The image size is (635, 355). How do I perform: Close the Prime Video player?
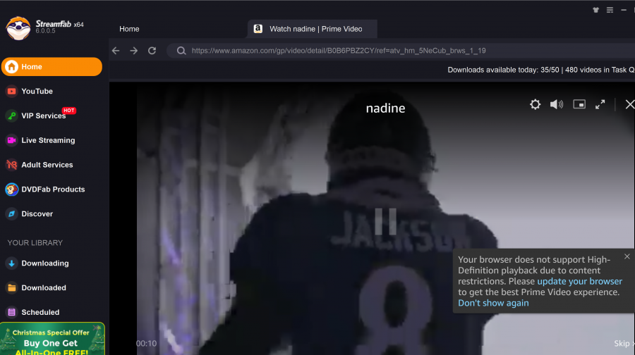pos(630,104)
